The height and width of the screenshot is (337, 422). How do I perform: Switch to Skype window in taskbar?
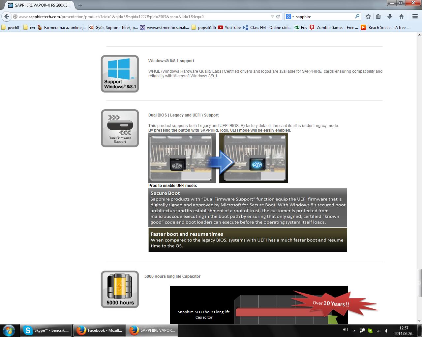46,330
